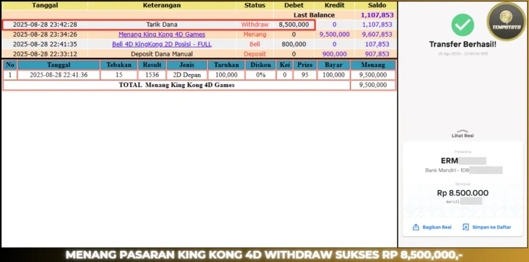
Task: Click the Transfer Berhasil! heading
Action: [462, 44]
